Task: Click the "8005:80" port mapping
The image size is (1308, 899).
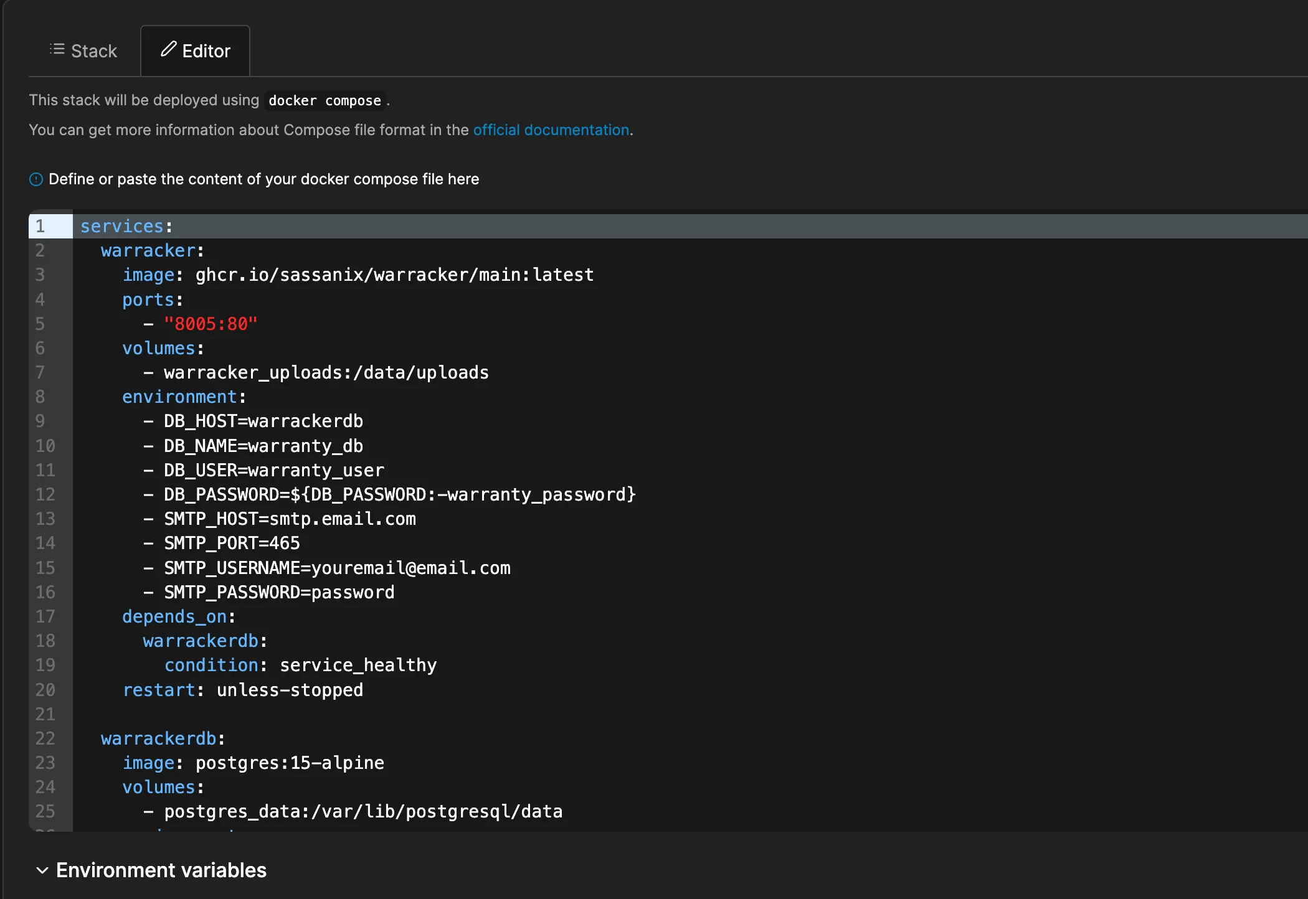Action: (211, 324)
